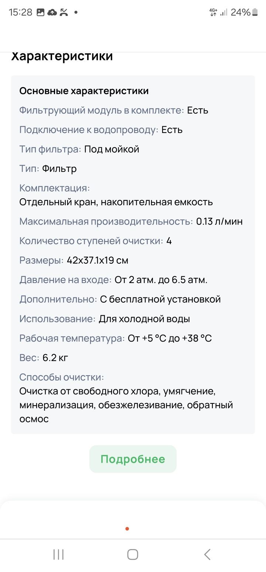This screenshot has width=266, height=572.
Task: Tap the Подробнее button
Action: tap(133, 459)
